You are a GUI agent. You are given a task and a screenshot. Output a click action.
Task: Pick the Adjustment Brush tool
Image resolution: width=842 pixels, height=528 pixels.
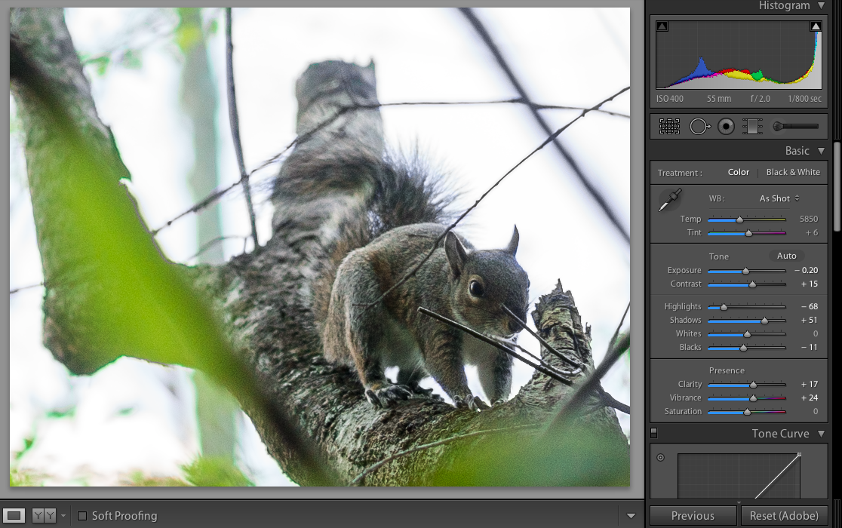point(795,127)
